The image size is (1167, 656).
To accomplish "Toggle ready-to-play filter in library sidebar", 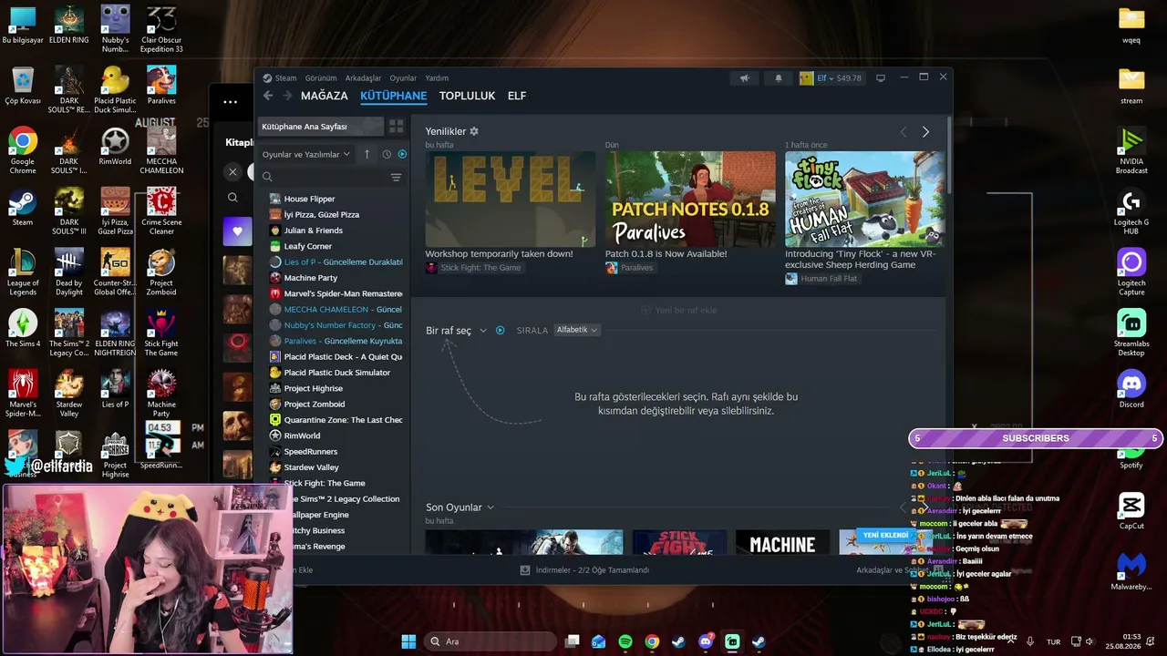I will coord(402,154).
